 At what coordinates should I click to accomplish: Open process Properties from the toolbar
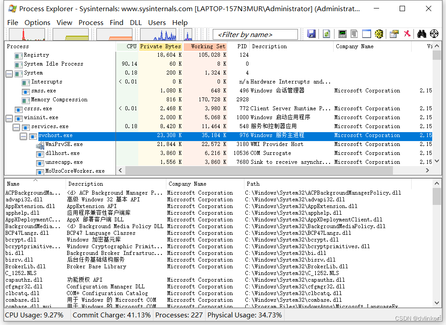tap(394, 34)
